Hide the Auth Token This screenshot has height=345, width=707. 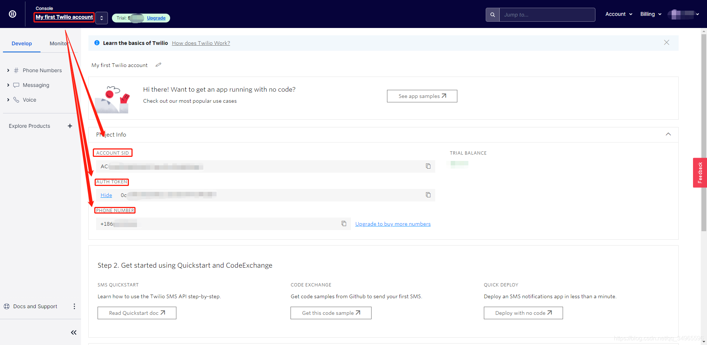[x=106, y=195]
